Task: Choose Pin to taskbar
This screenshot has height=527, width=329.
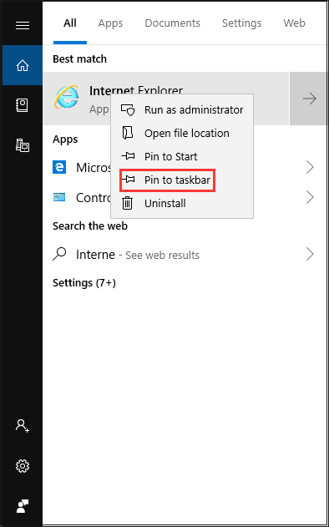Action: coord(182,180)
